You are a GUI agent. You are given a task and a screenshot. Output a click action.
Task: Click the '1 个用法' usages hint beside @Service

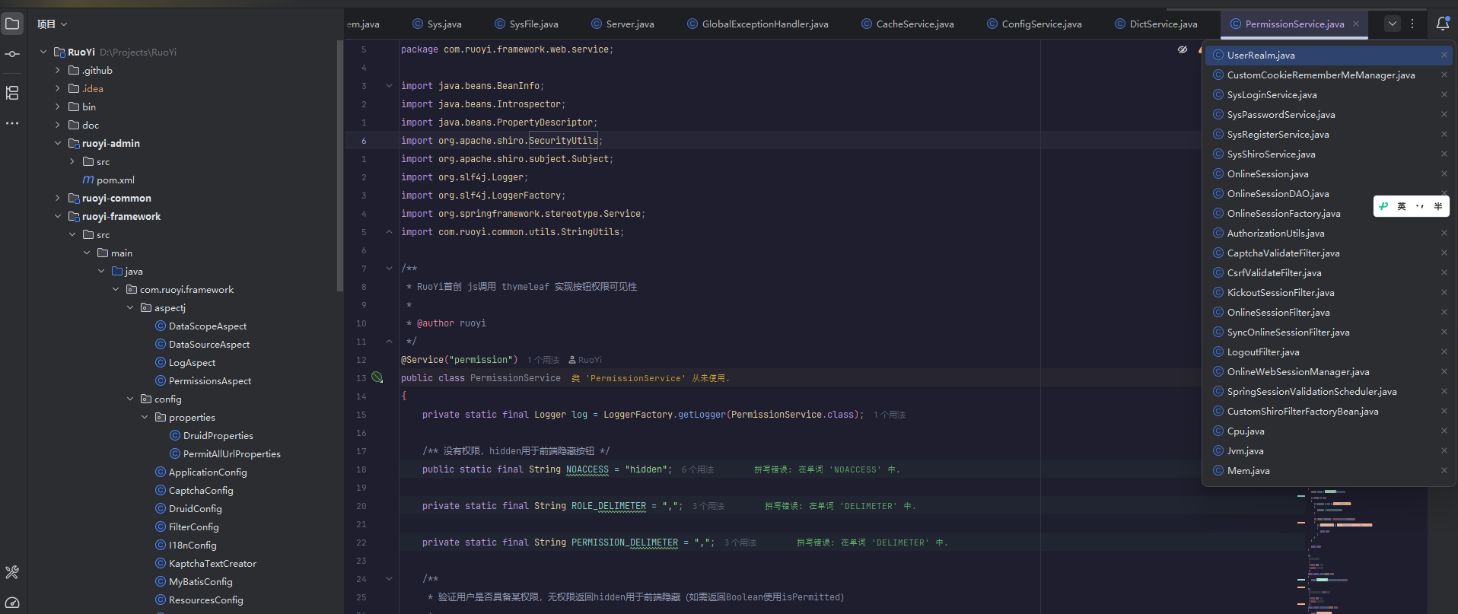coord(543,360)
